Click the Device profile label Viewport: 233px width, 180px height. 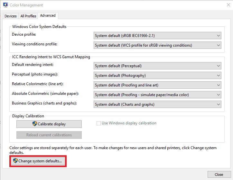[x=24, y=34]
